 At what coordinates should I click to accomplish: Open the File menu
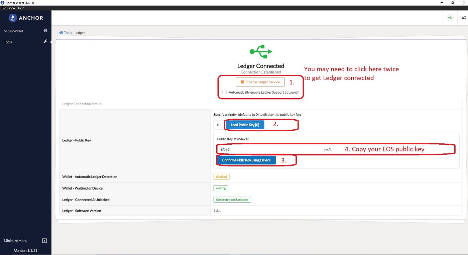(4, 8)
